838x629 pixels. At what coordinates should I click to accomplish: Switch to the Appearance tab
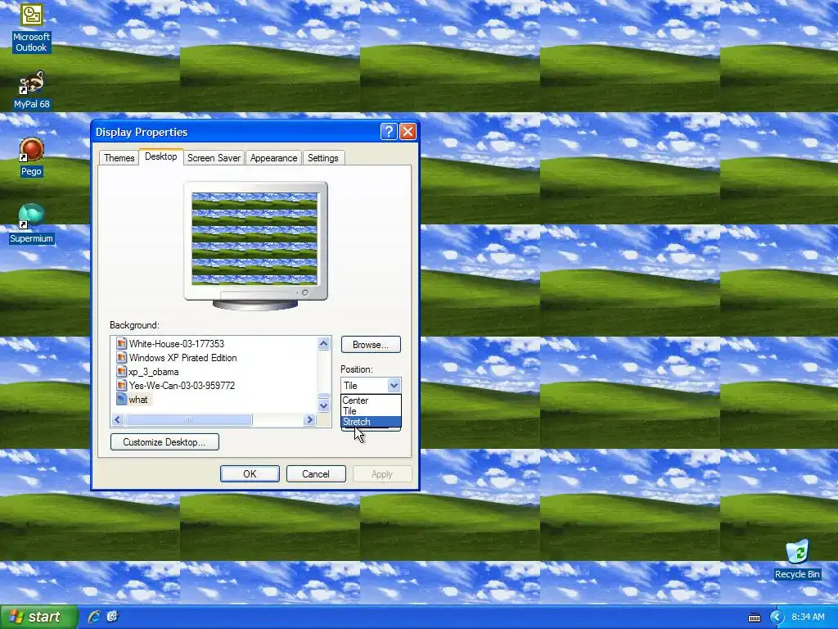(273, 158)
